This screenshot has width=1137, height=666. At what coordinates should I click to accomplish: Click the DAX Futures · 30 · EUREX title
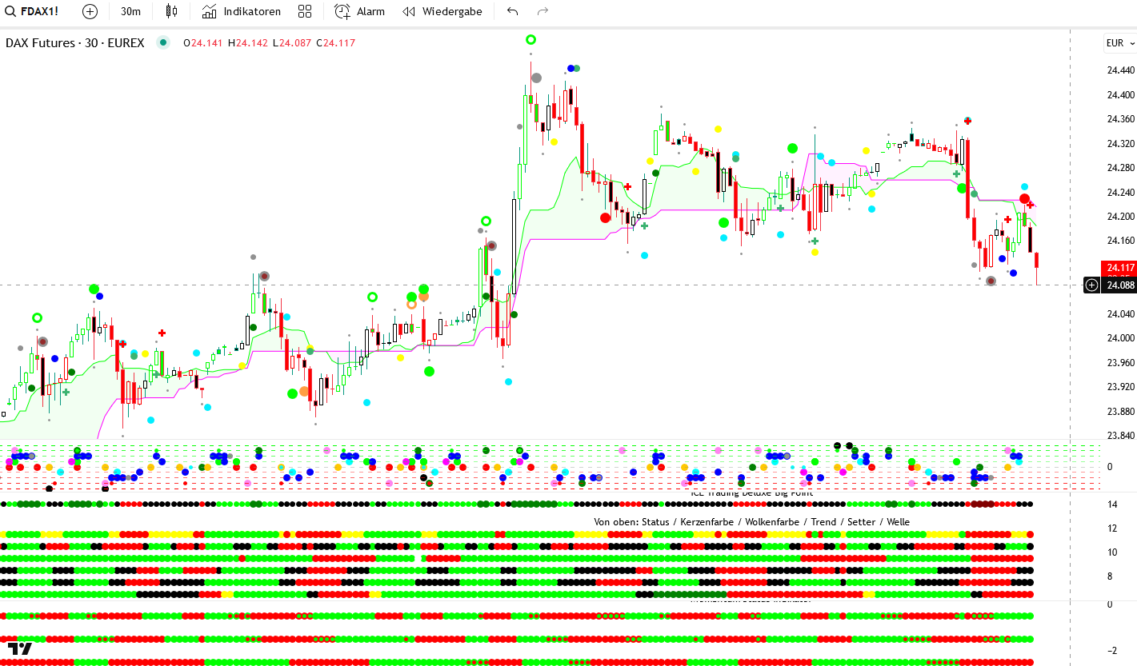pos(74,43)
